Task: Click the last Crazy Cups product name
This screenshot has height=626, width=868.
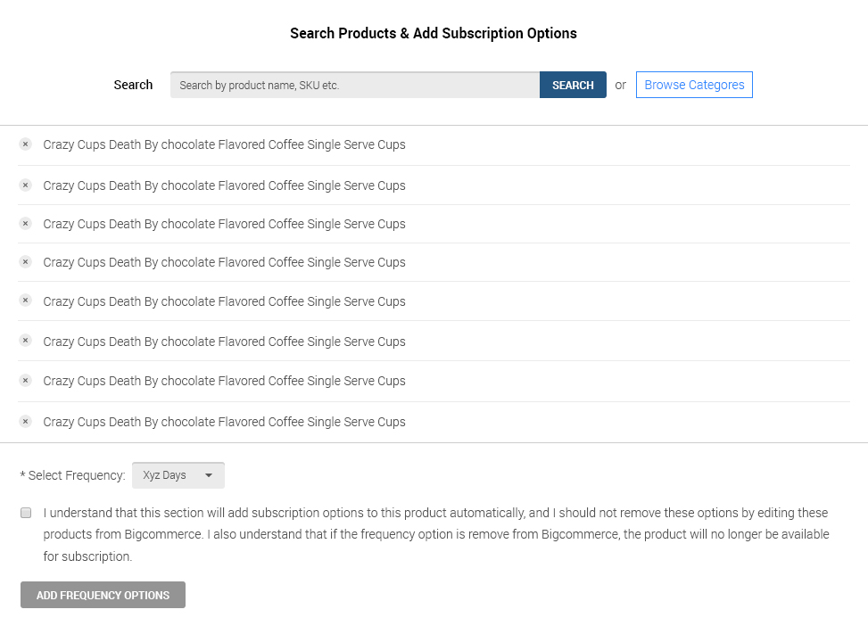Action: tap(224, 422)
